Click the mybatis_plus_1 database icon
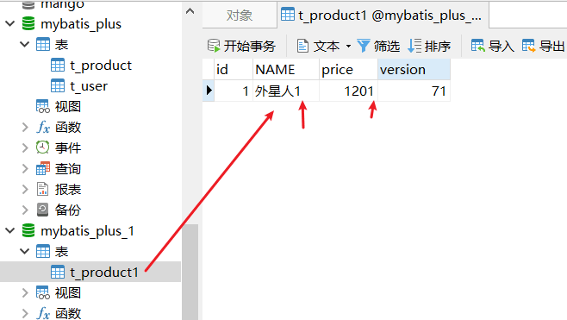Viewport: 567px width, 320px height. click(x=28, y=230)
